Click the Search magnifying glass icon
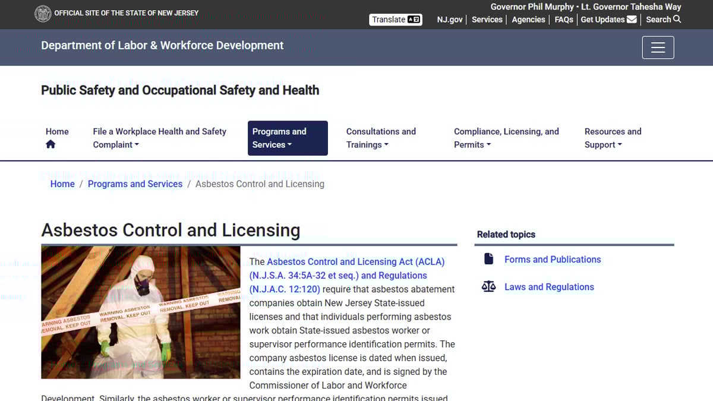The image size is (713, 401). (x=677, y=20)
